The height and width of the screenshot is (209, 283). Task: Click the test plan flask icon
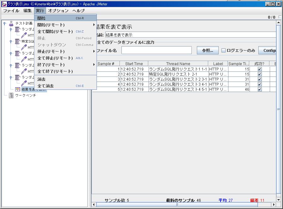coord(11,23)
